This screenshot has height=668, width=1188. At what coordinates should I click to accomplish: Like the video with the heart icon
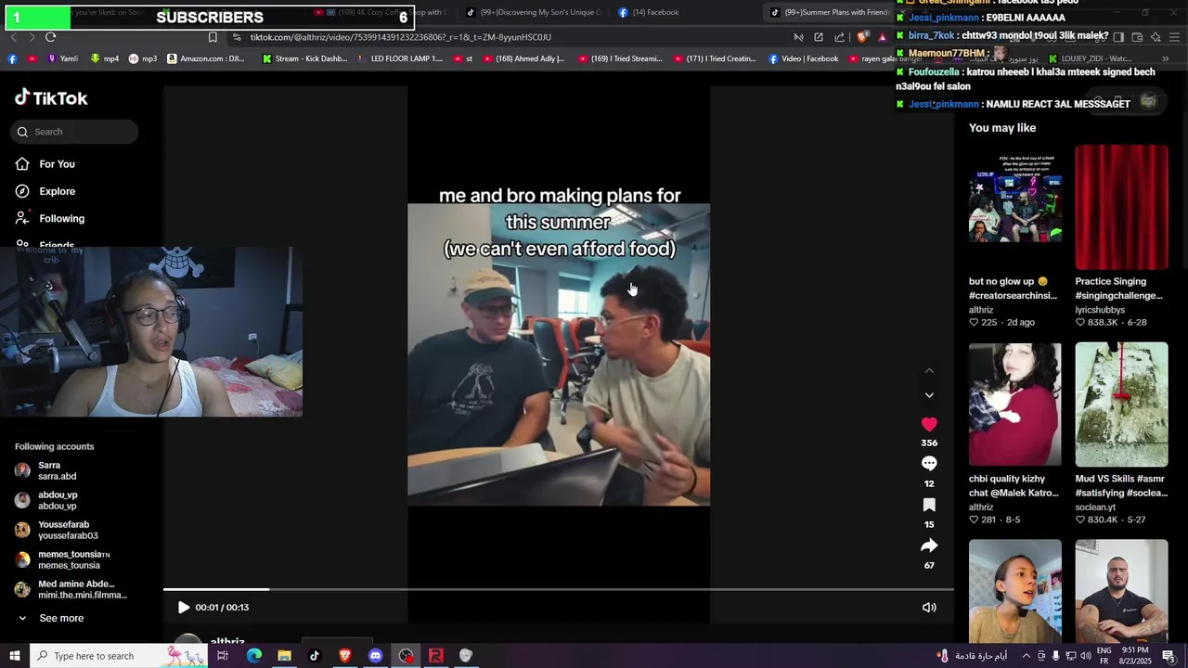929,424
